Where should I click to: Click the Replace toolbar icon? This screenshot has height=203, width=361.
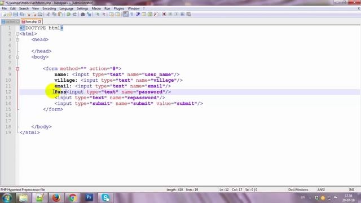[89, 14]
